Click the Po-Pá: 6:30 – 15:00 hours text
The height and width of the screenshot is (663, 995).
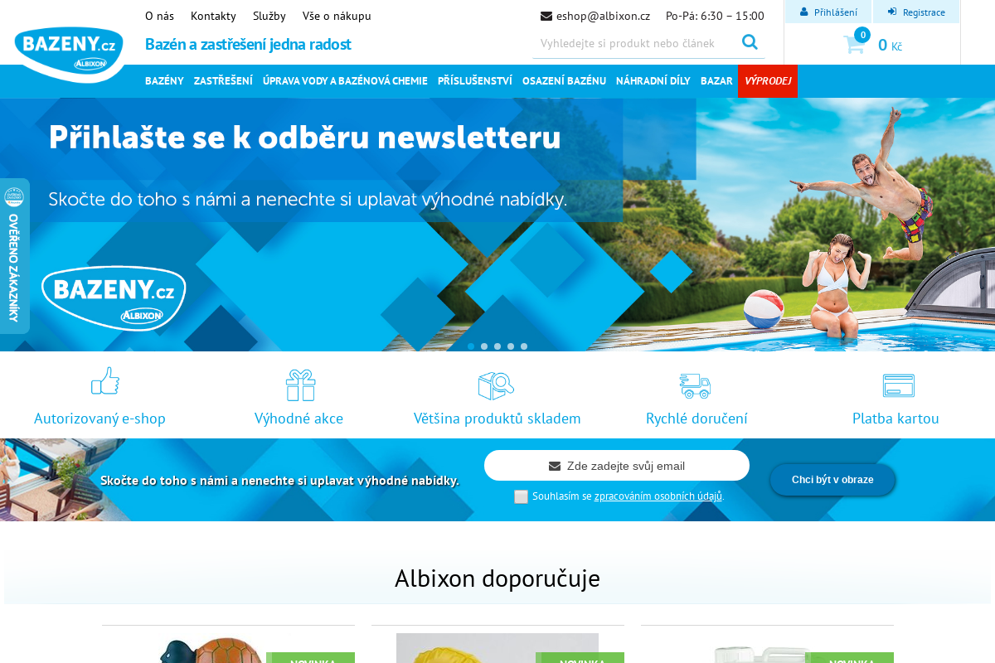(715, 16)
